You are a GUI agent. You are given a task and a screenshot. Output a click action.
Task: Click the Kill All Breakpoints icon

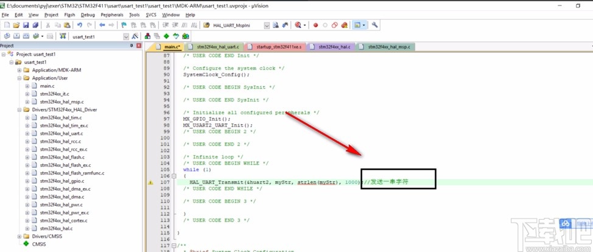tap(344, 25)
